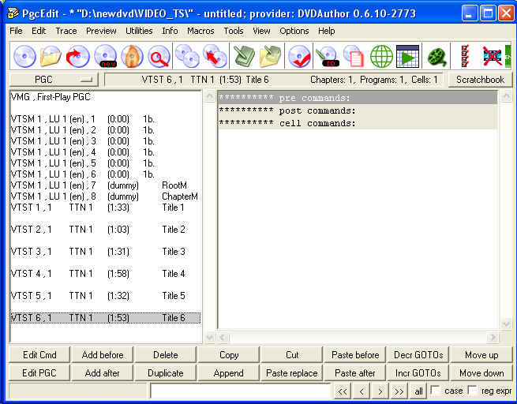This screenshot has width=517, height=404.
Task: Click the search 'all' button
Action: coord(418,391)
